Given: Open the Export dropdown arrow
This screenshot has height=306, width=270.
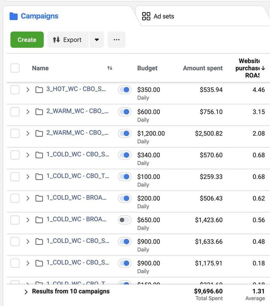Looking at the screenshot, I should click(96, 40).
